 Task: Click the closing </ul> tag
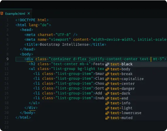[34, 103]
